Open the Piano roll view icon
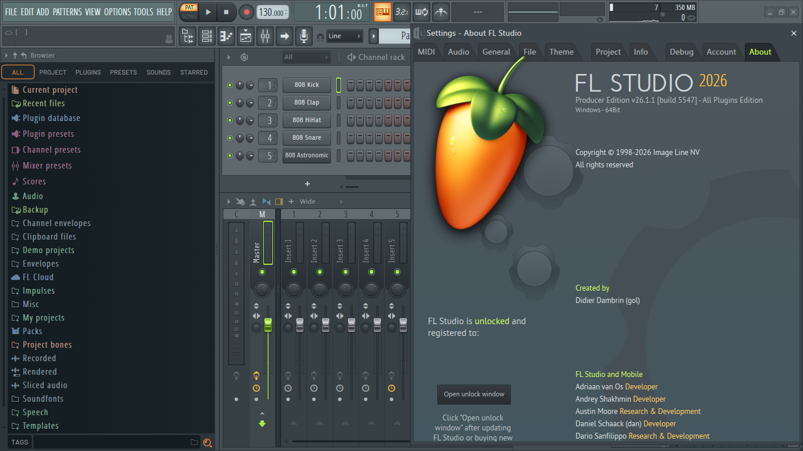The height and width of the screenshot is (451, 803). (x=226, y=36)
